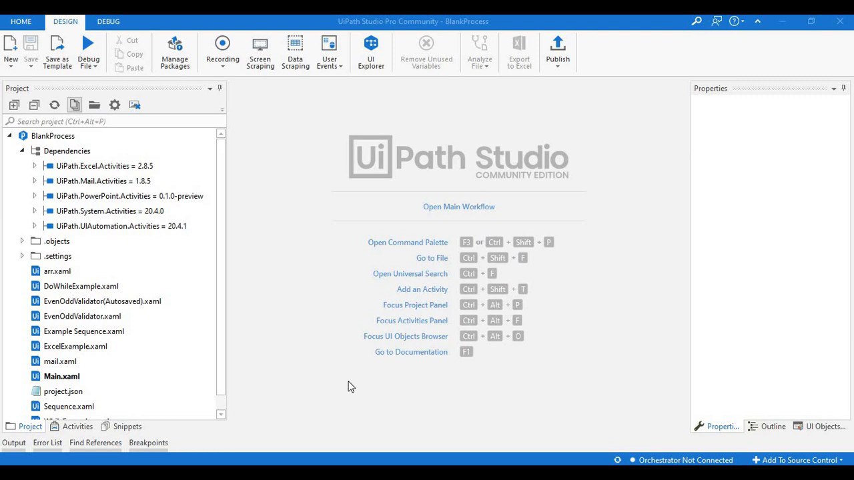
Task: Click Go to File link
Action: point(432,258)
